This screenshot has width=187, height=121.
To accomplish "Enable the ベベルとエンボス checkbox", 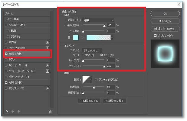I will [x=6, y=25].
